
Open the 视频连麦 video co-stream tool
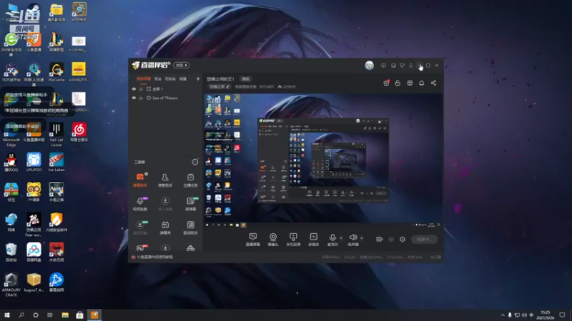pyautogui.click(x=140, y=204)
